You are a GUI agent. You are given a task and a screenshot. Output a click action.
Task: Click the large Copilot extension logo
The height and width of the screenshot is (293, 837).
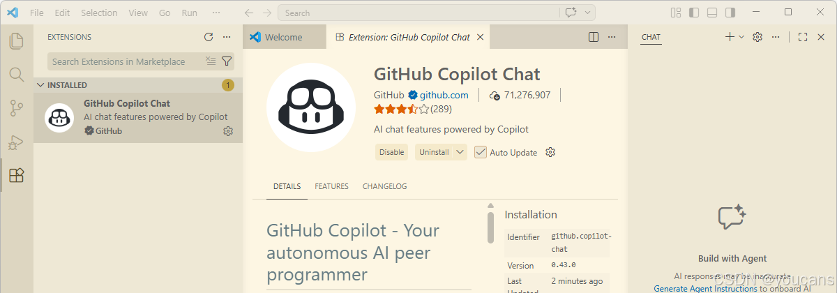coord(311,107)
